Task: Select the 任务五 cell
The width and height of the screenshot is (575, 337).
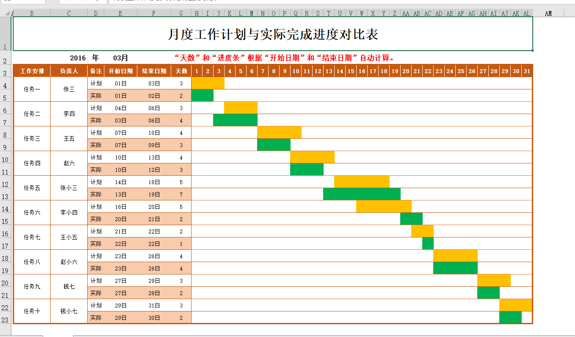Action: (32, 188)
